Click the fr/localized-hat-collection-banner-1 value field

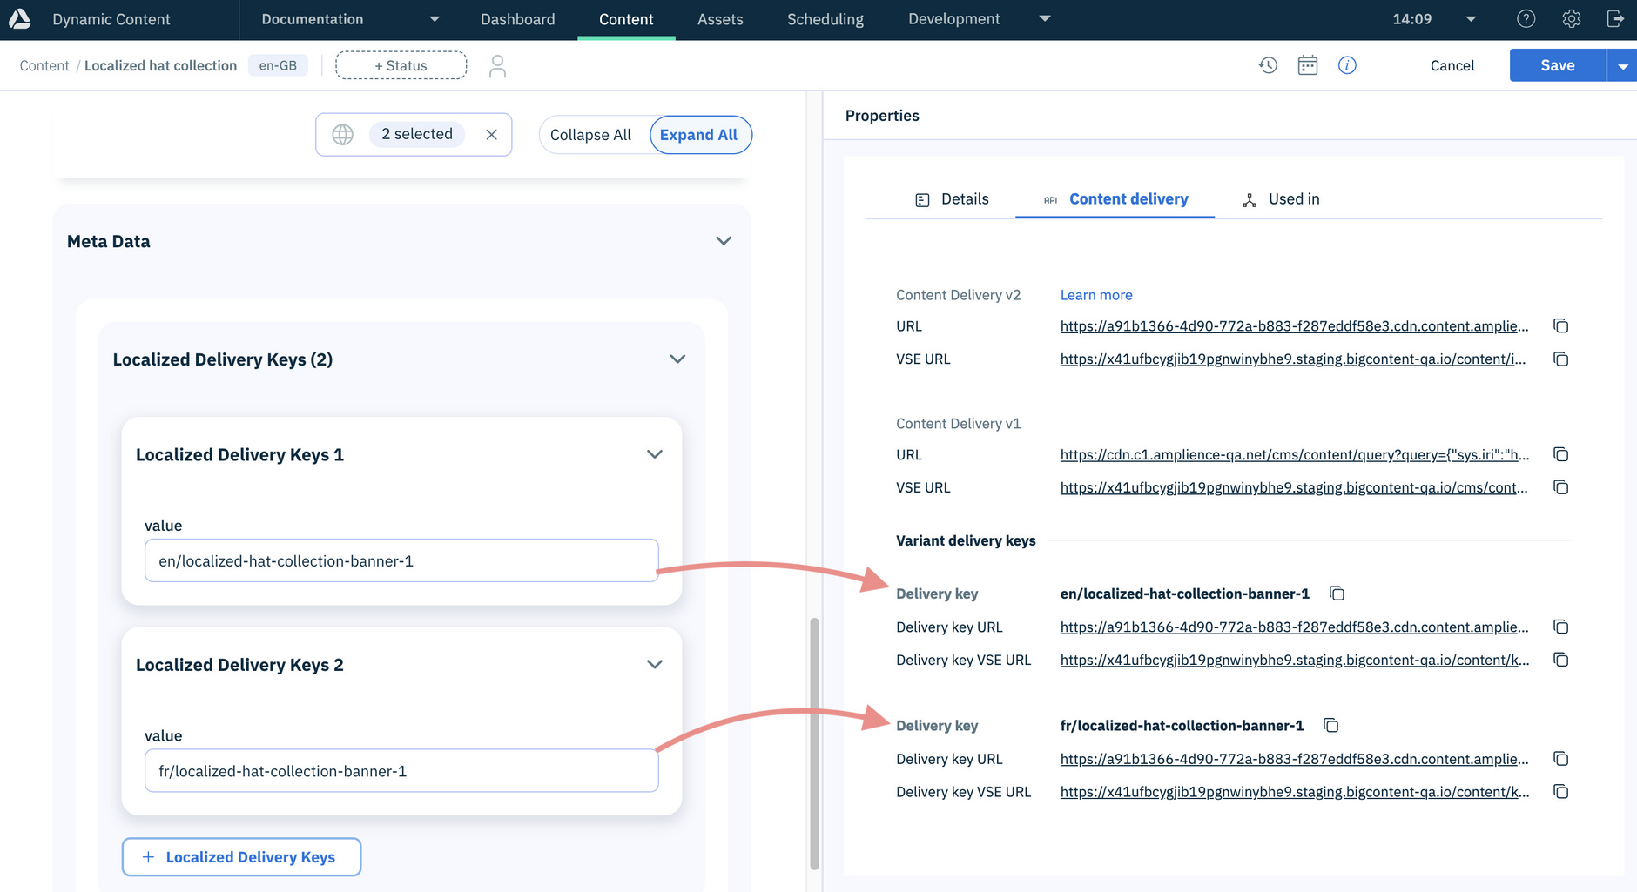point(401,771)
